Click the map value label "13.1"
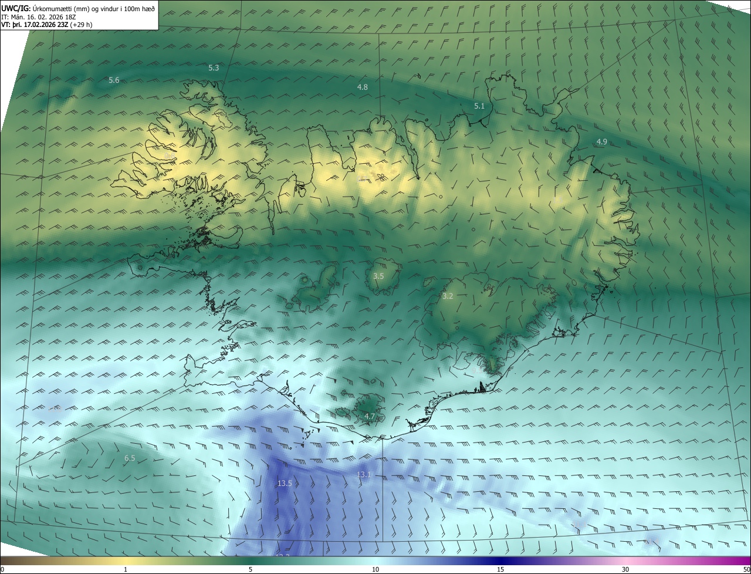Screen dimensions: 751x574 coord(364,474)
